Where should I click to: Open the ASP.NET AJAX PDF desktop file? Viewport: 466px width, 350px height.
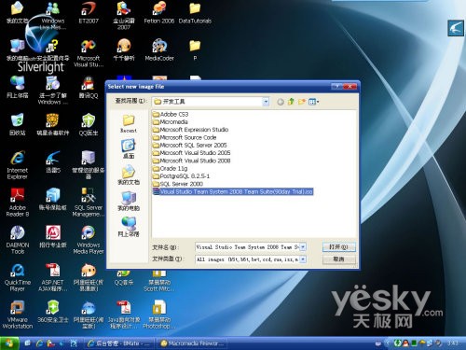point(53,277)
